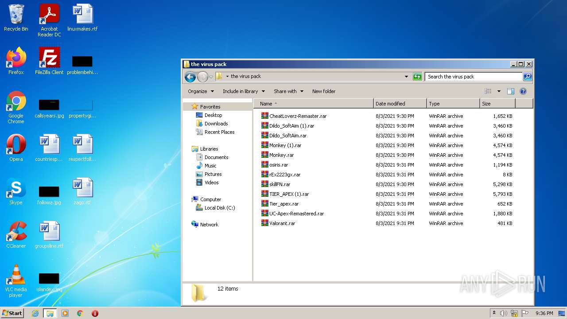
Task: Launch Acrobat Reader DC from desktop
Action: pyautogui.click(x=49, y=20)
